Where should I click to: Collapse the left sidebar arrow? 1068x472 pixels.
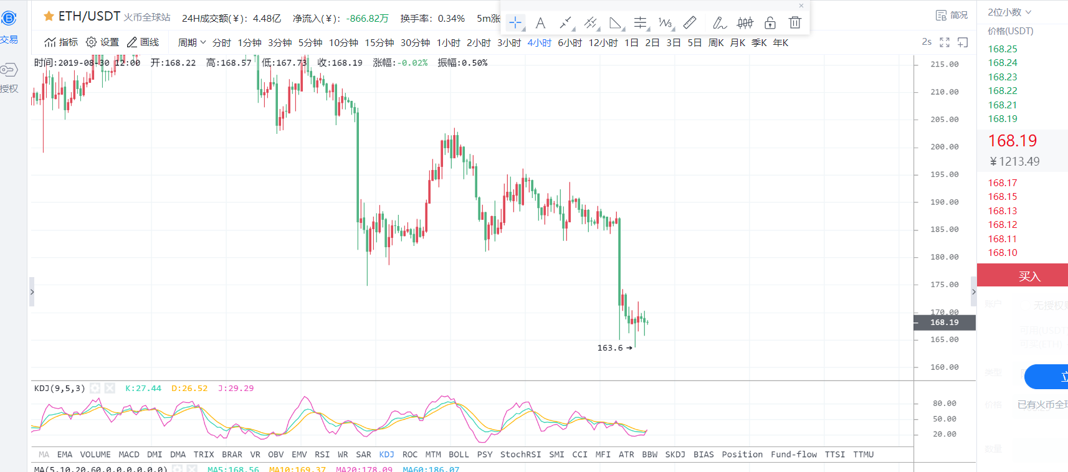click(32, 291)
